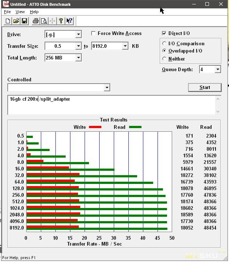The height and width of the screenshot is (262, 229).
Task: Toggle the Direct I/O checkbox
Action: click(164, 33)
